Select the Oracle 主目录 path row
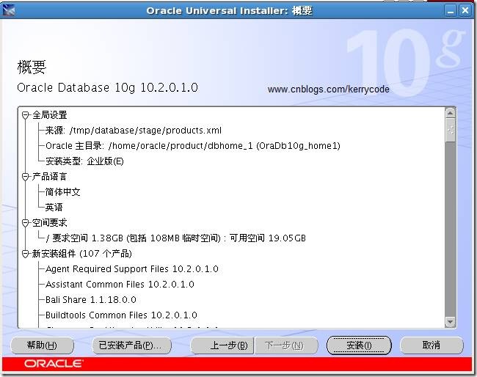The width and height of the screenshot is (477, 377). [192, 146]
